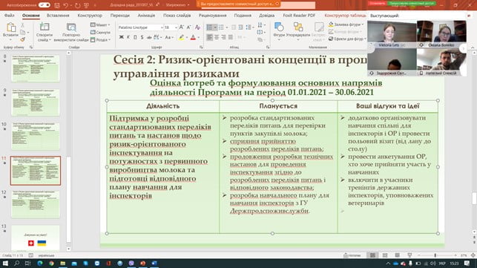The width and height of the screenshot is (477, 268).
Task: Expand the Розділ section dropdown
Action: (x=100, y=39)
